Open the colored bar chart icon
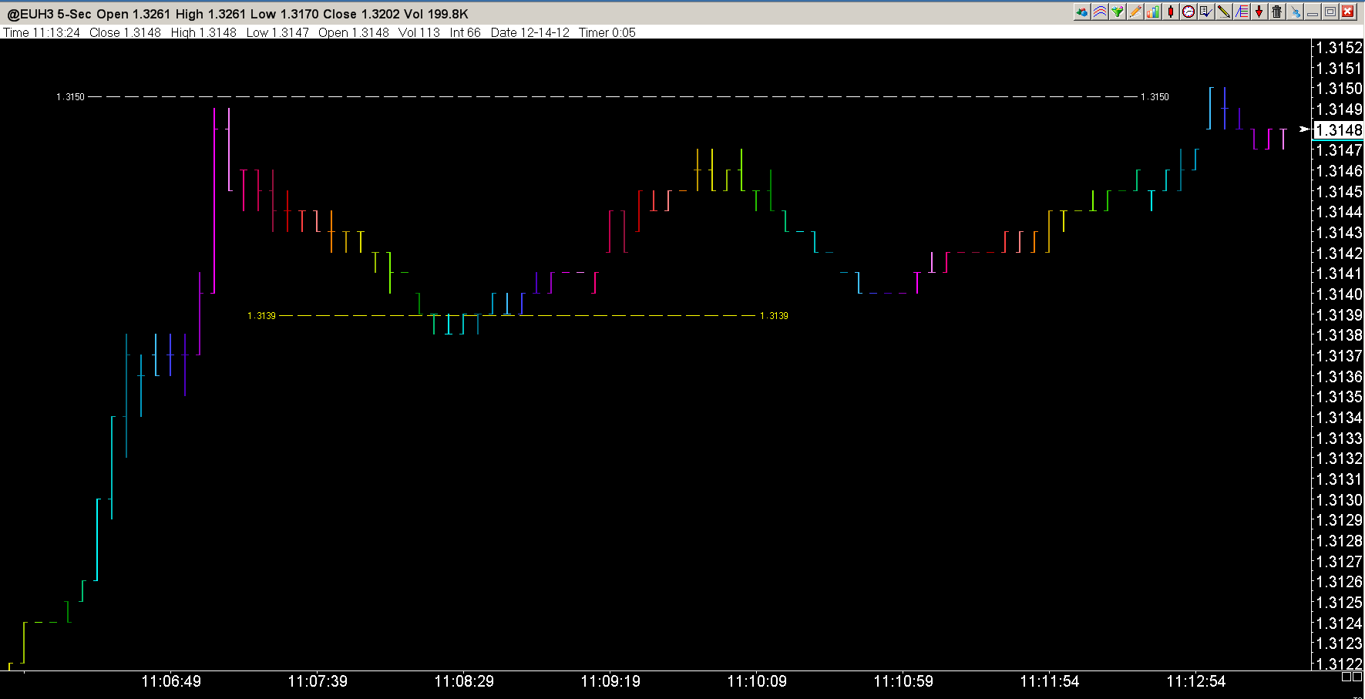This screenshot has height=699, width=1365. pyautogui.click(x=1153, y=12)
